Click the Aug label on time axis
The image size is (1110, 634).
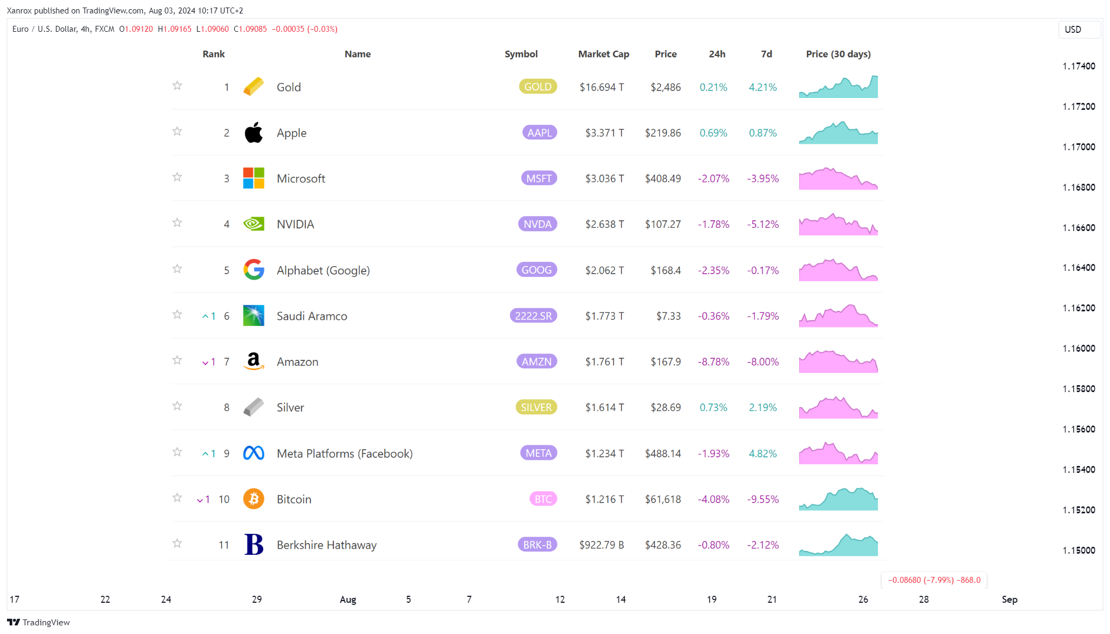348,599
